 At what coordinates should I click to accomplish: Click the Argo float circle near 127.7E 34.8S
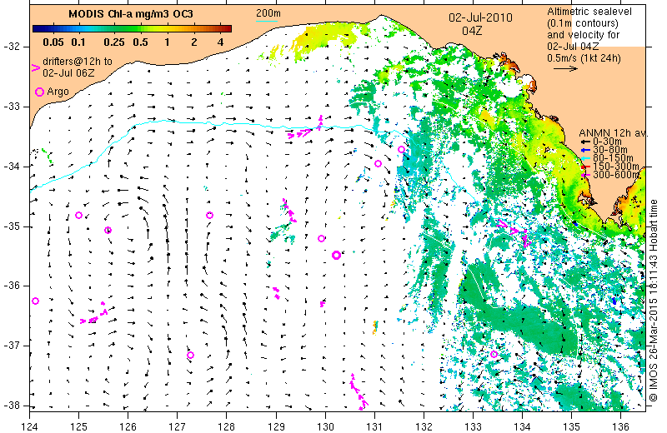[x=209, y=216]
